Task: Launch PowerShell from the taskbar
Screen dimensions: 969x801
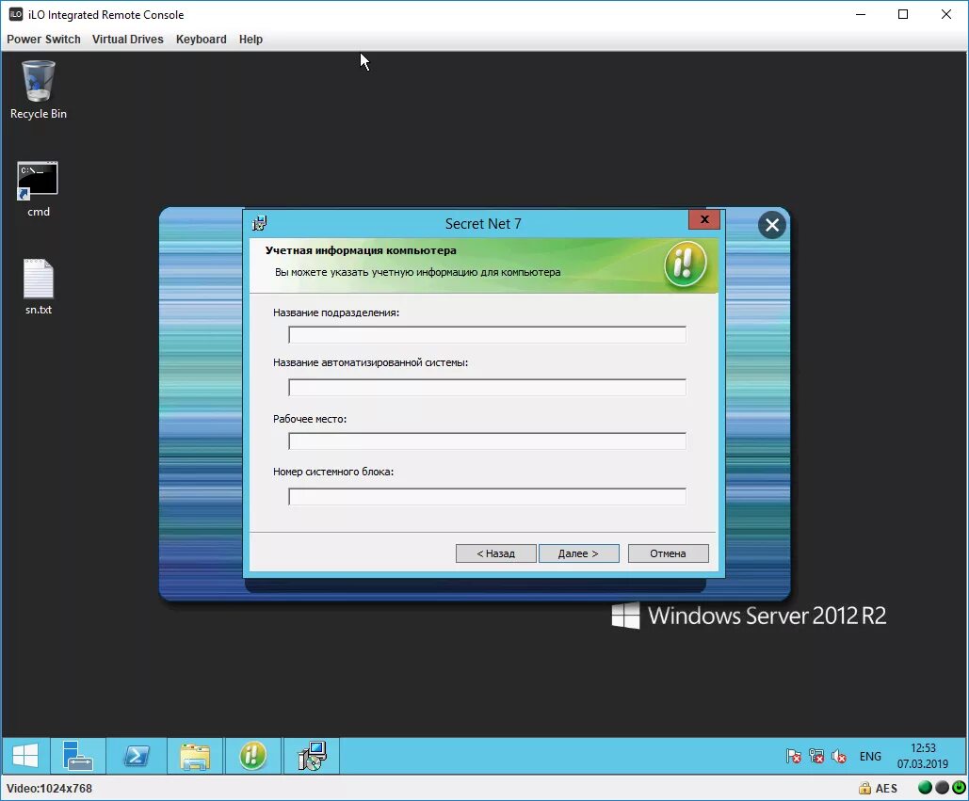Action: pos(136,755)
